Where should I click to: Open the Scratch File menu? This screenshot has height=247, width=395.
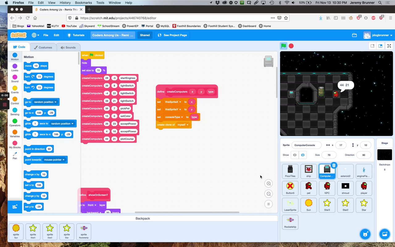(46, 35)
